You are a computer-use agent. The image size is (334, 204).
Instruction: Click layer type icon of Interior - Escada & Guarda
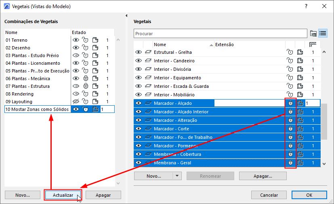pyautogui.click(x=148, y=86)
